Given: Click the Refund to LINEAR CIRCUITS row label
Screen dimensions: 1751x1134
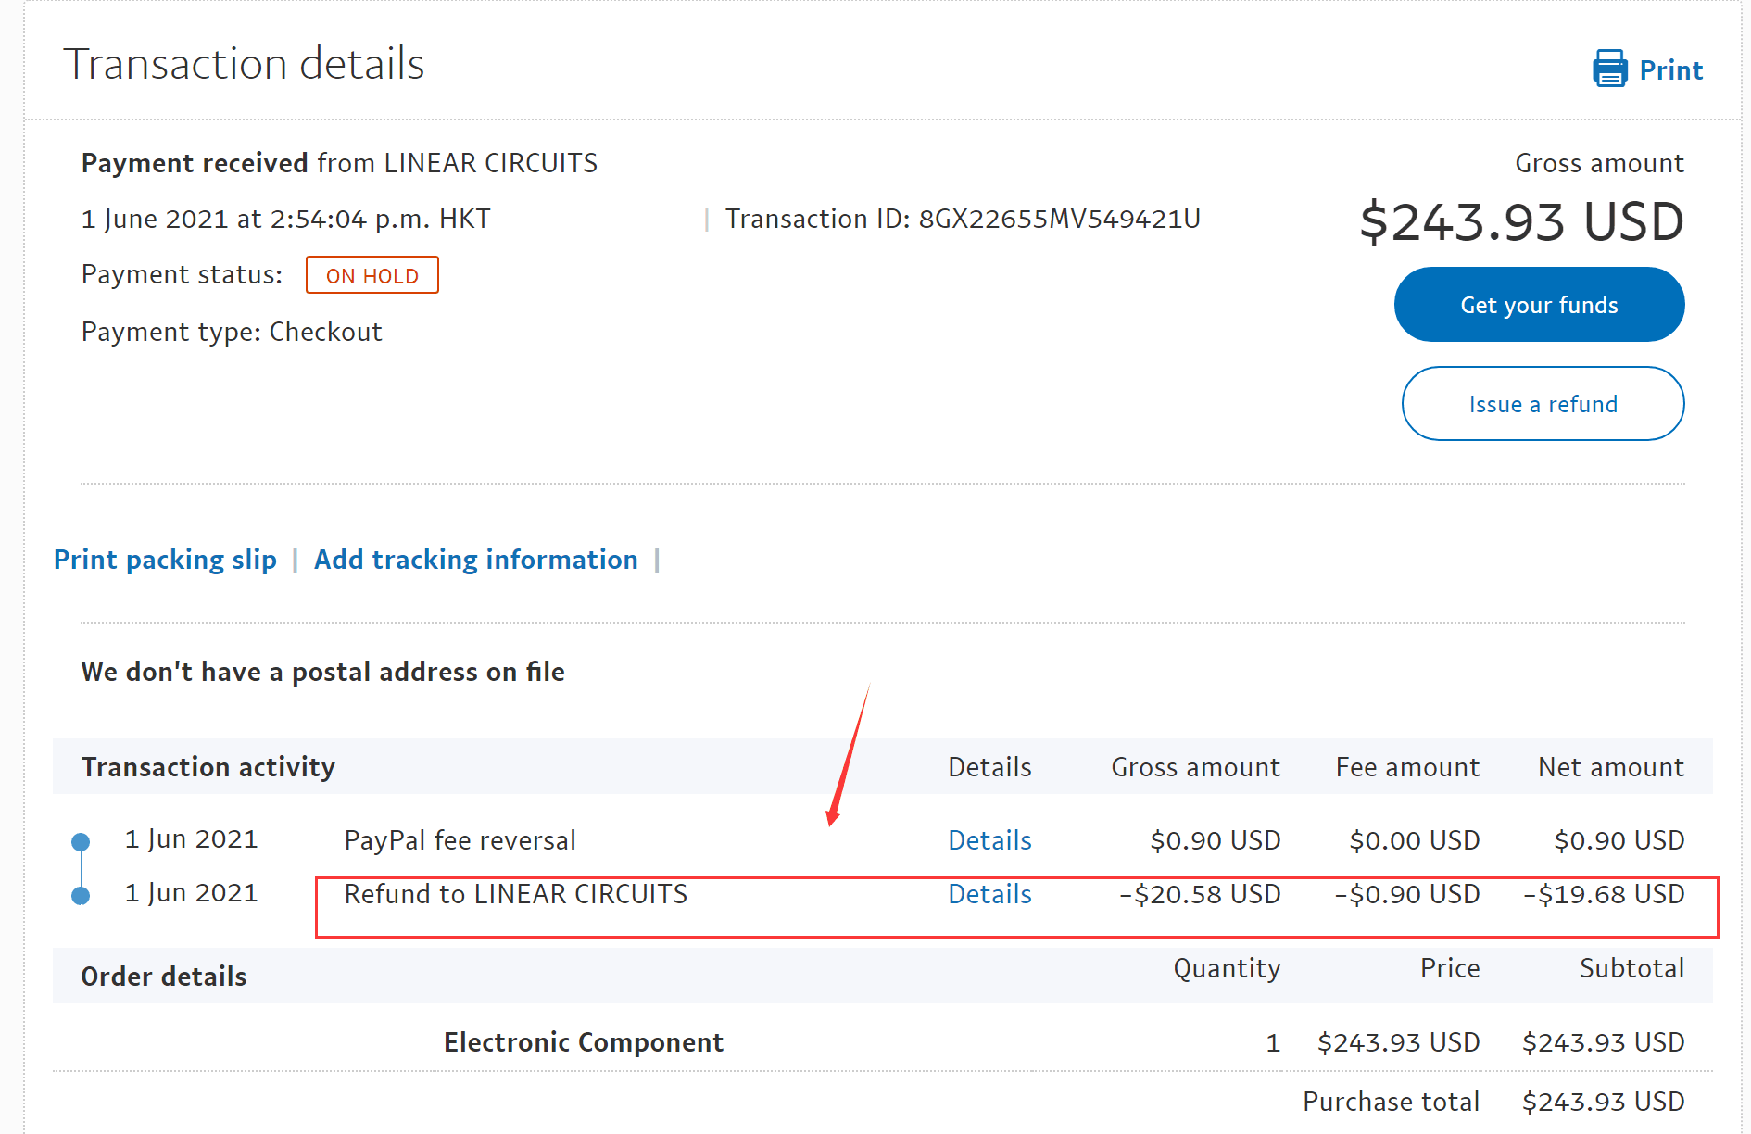Looking at the screenshot, I should (515, 894).
